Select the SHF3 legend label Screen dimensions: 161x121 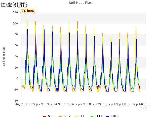coord(83,116)
